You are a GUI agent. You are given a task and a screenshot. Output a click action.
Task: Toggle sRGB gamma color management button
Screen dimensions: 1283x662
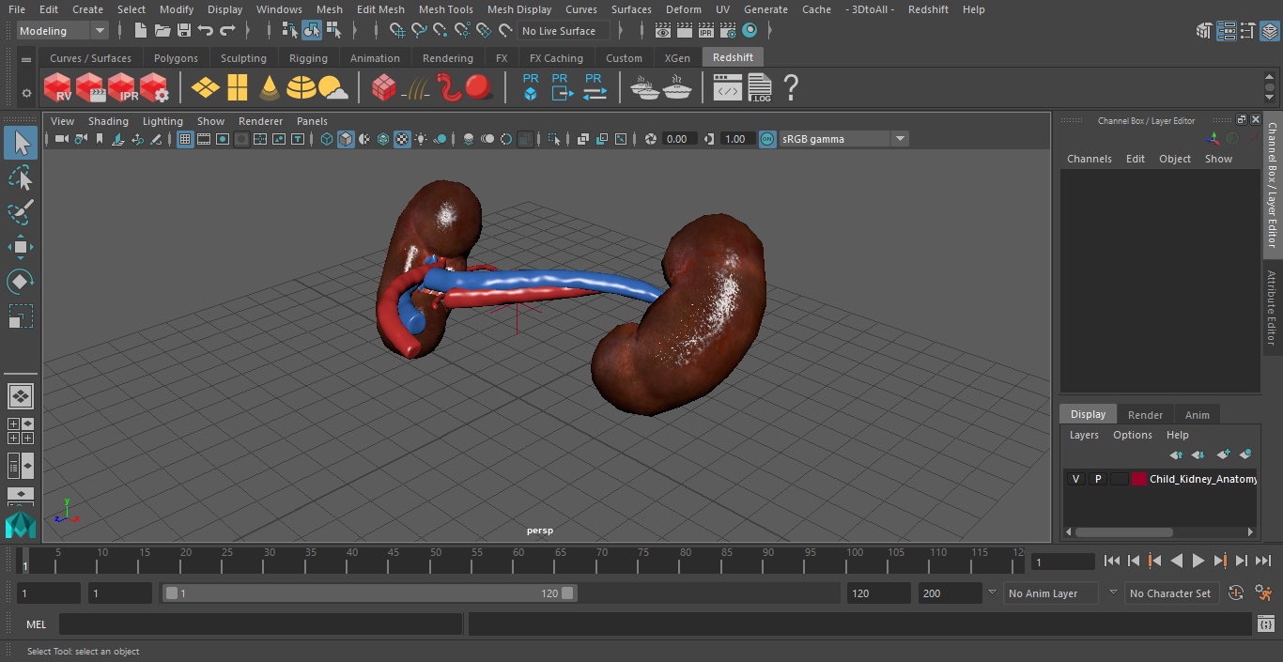tap(767, 139)
